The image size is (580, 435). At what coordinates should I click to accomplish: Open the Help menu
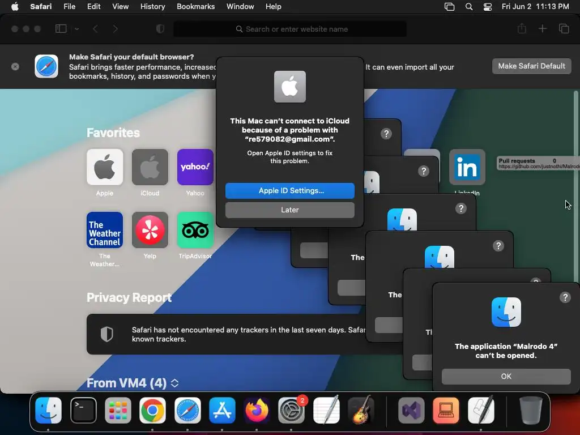274,7
